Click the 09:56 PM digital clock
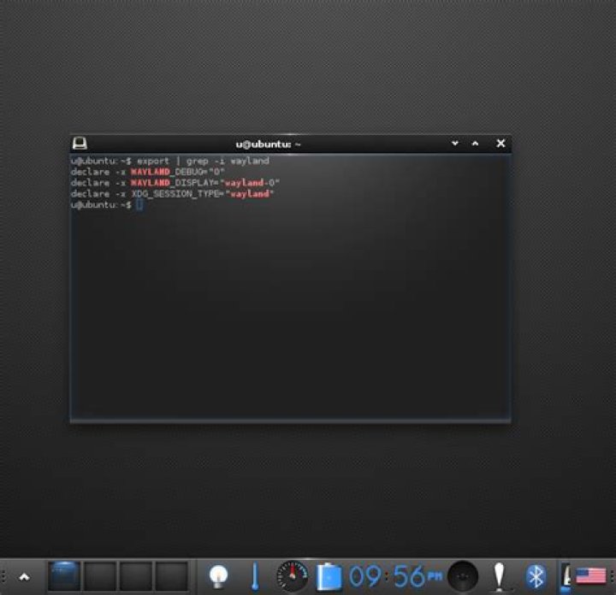 (395, 576)
